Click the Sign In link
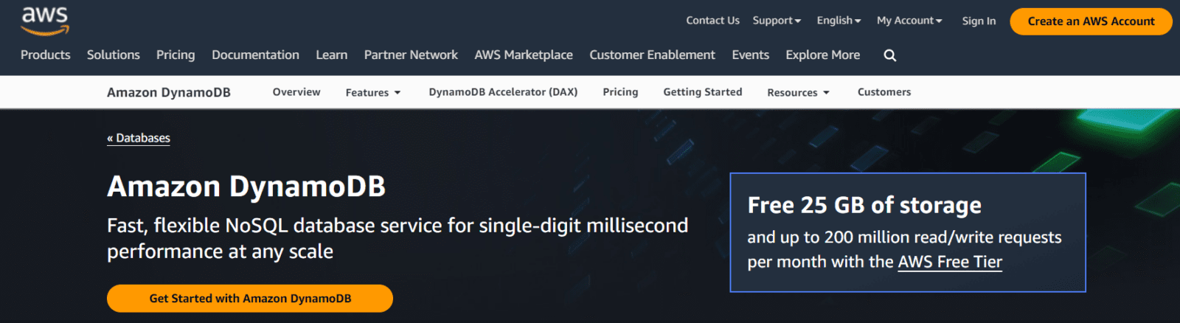1180x323 pixels. [x=979, y=21]
